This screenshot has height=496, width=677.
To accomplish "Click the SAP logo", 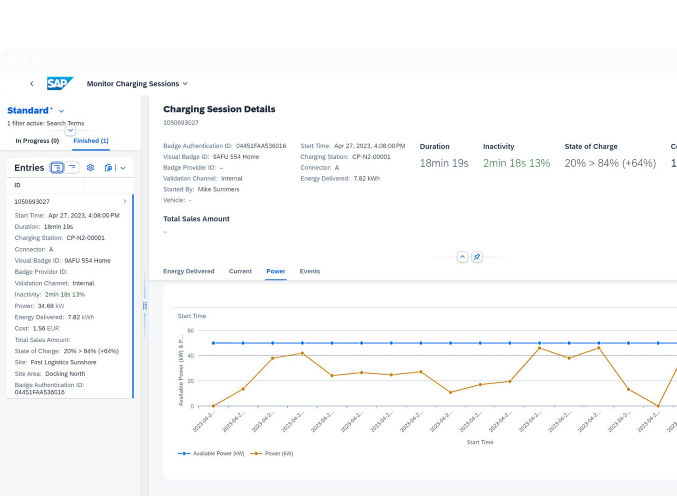I will coord(60,83).
